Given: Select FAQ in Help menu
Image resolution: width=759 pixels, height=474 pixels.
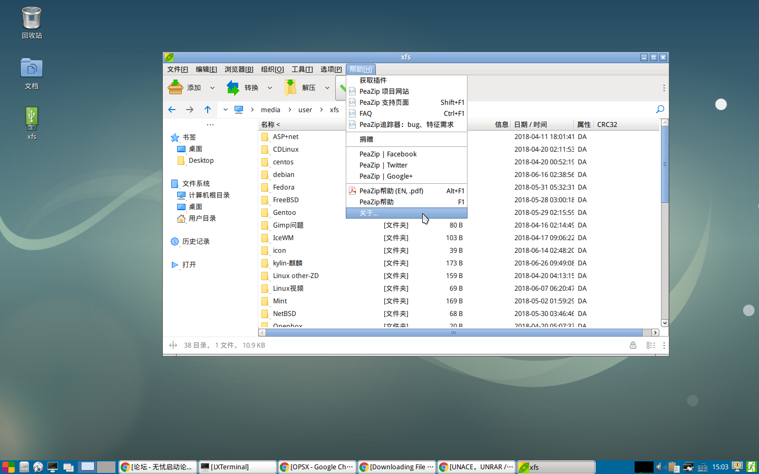Looking at the screenshot, I should click(x=406, y=113).
